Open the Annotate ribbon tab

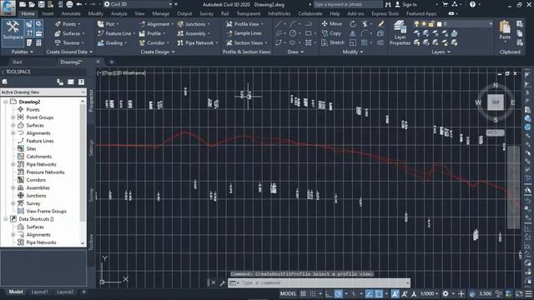(x=71, y=13)
